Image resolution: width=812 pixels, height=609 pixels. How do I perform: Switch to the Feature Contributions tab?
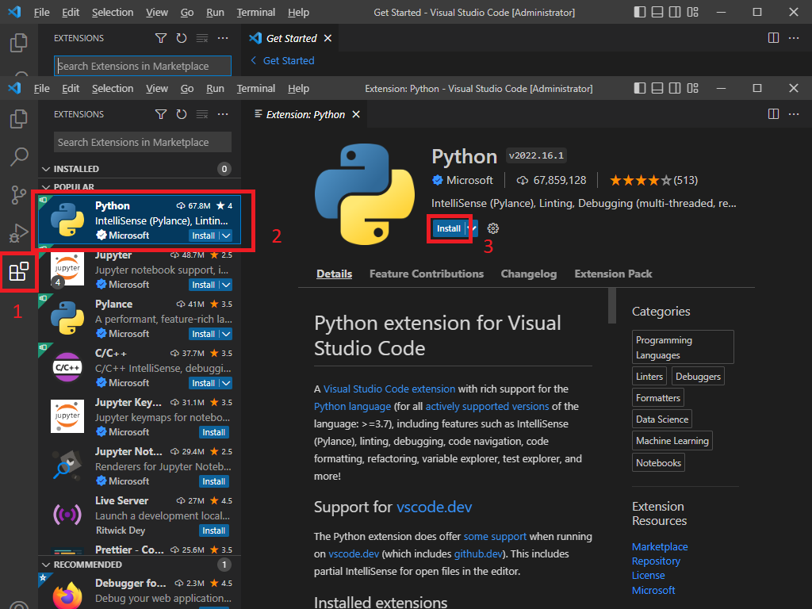tap(426, 274)
